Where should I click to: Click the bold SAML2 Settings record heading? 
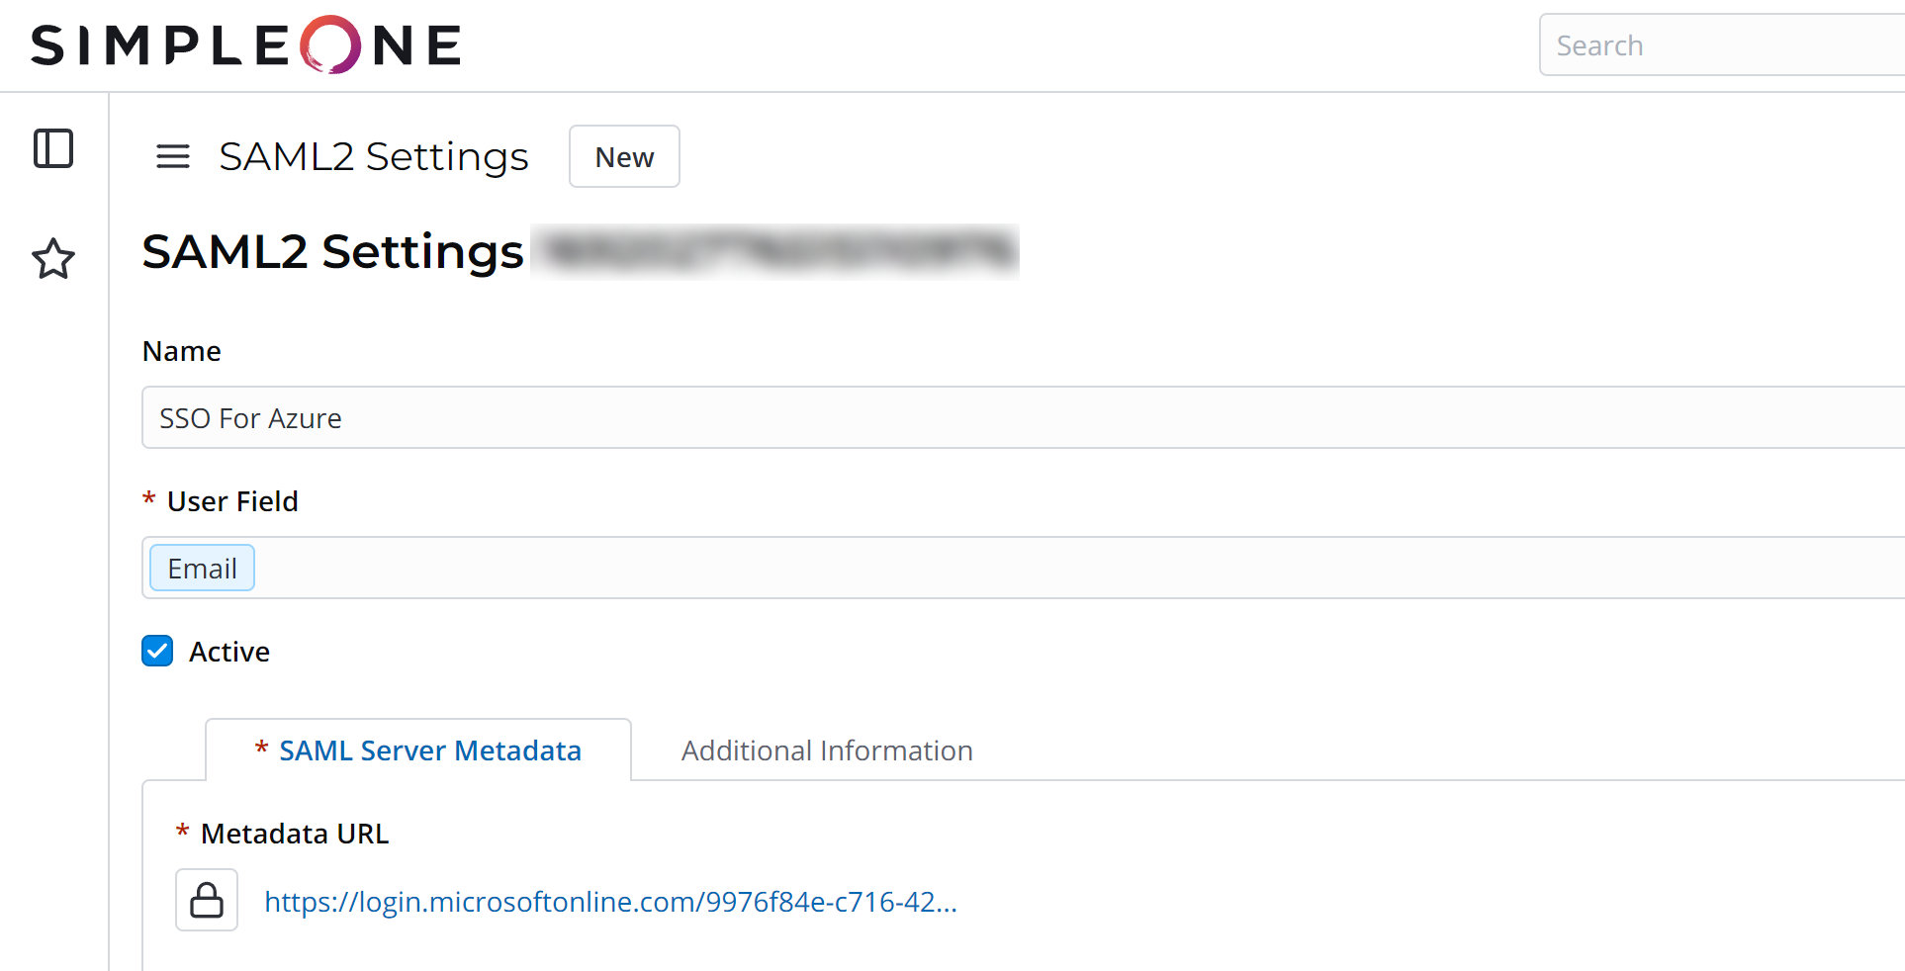pos(332,251)
